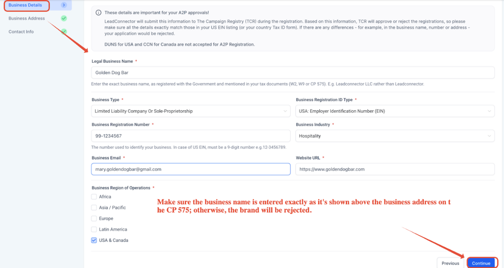Screen dimensions: 504x268
Task: Open the Business Type dropdown
Action: coord(191,111)
